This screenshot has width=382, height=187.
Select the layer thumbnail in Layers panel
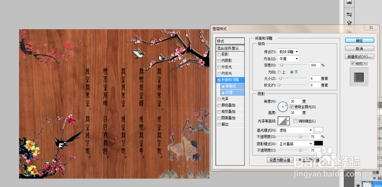366,184
